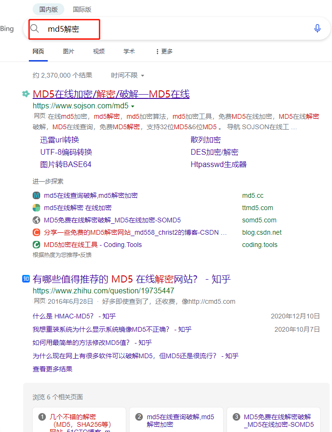Viewport: 332px width, 432px height.
Task: Open the DES加密/解密 sitelink
Action: (214, 152)
